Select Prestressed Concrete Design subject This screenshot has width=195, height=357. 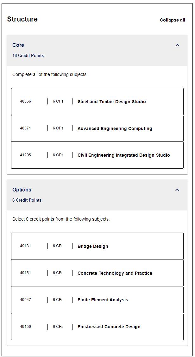tap(109, 327)
